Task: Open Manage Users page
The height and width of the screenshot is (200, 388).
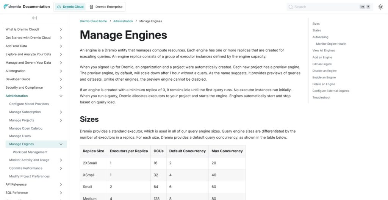Action: (20, 136)
